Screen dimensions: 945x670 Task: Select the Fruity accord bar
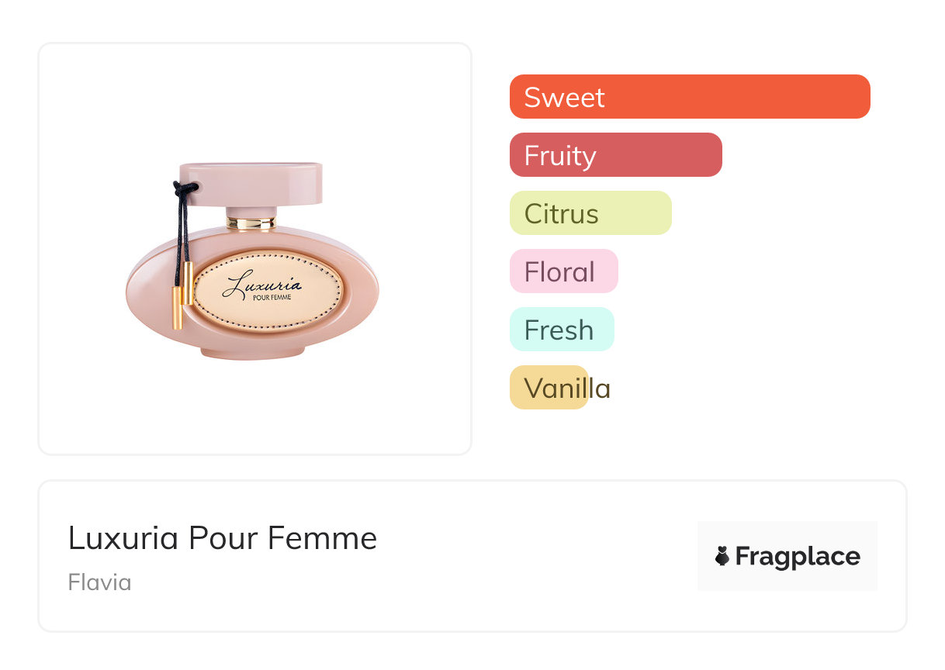tap(615, 155)
